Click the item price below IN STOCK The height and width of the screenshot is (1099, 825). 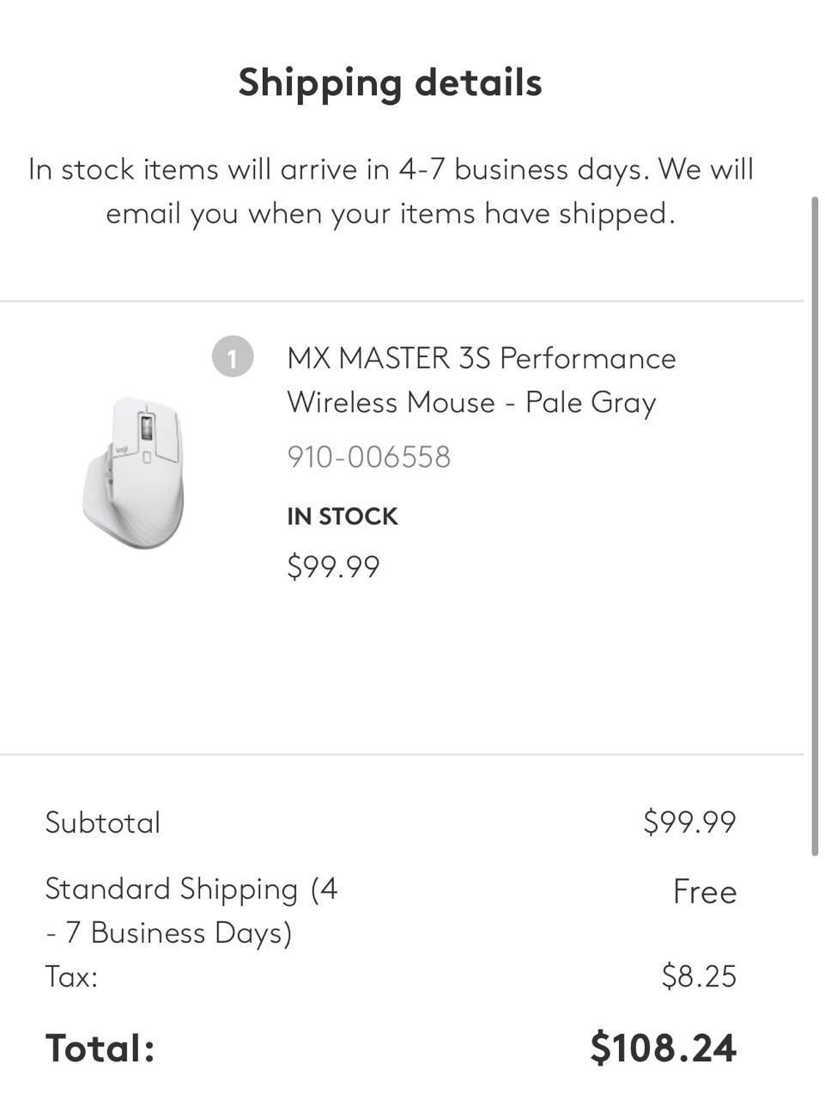pos(333,567)
